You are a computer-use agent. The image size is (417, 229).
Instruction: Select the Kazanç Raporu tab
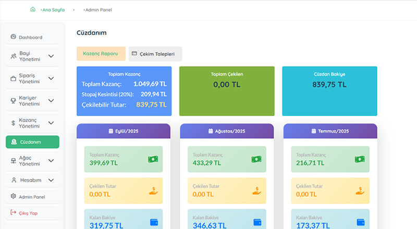tap(101, 54)
